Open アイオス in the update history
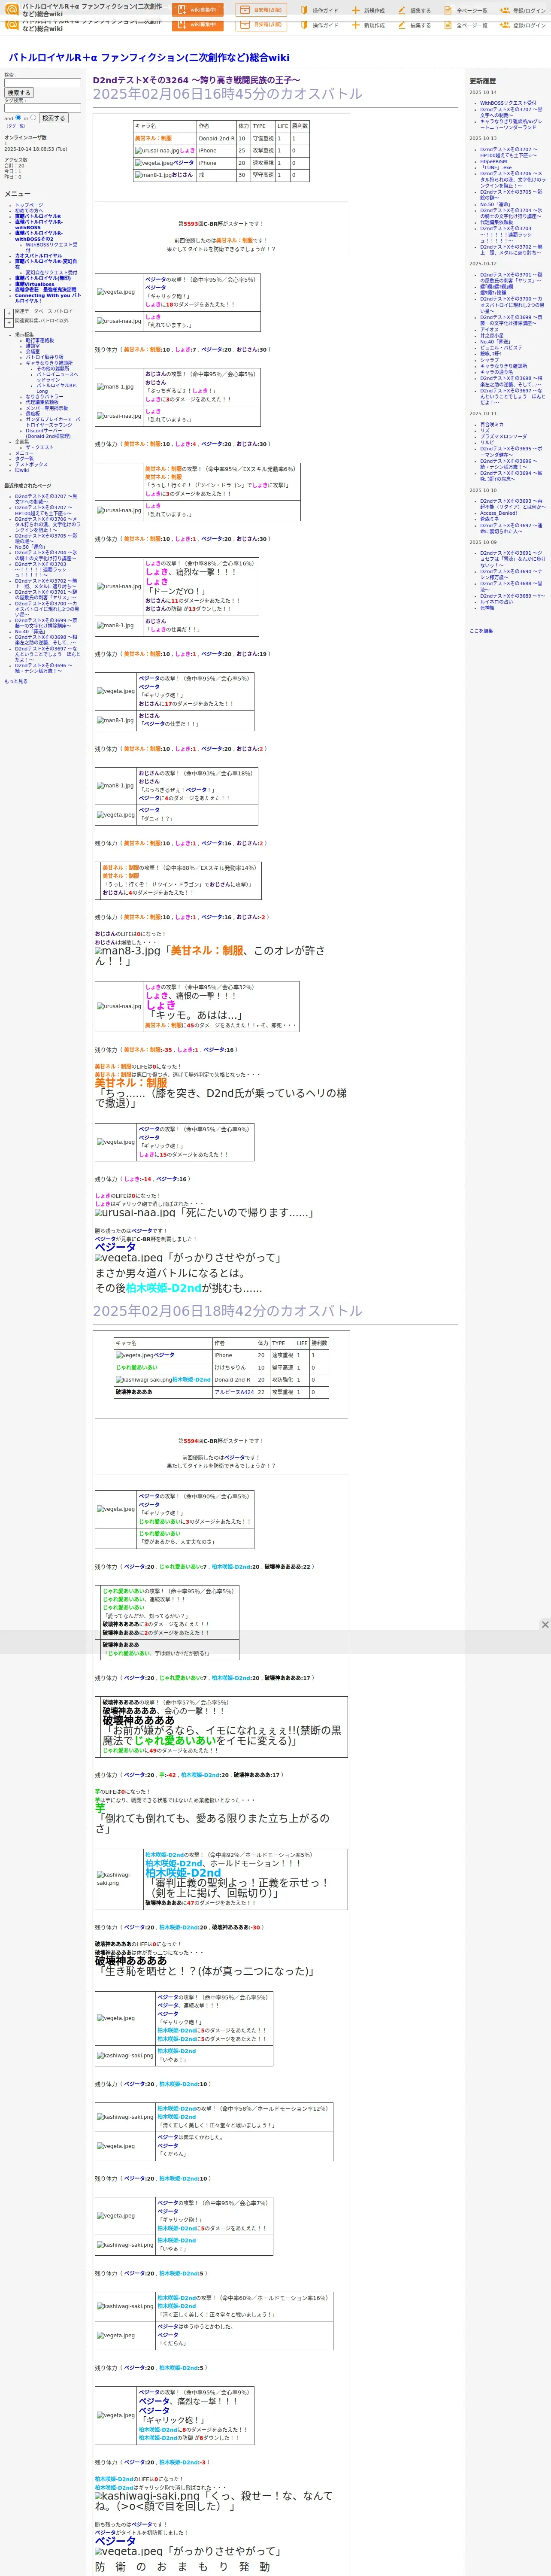551x2576 pixels. click(x=489, y=330)
